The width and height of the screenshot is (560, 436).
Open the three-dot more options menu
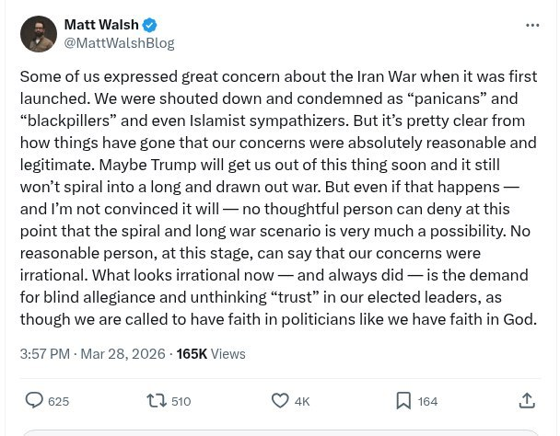coord(532,25)
